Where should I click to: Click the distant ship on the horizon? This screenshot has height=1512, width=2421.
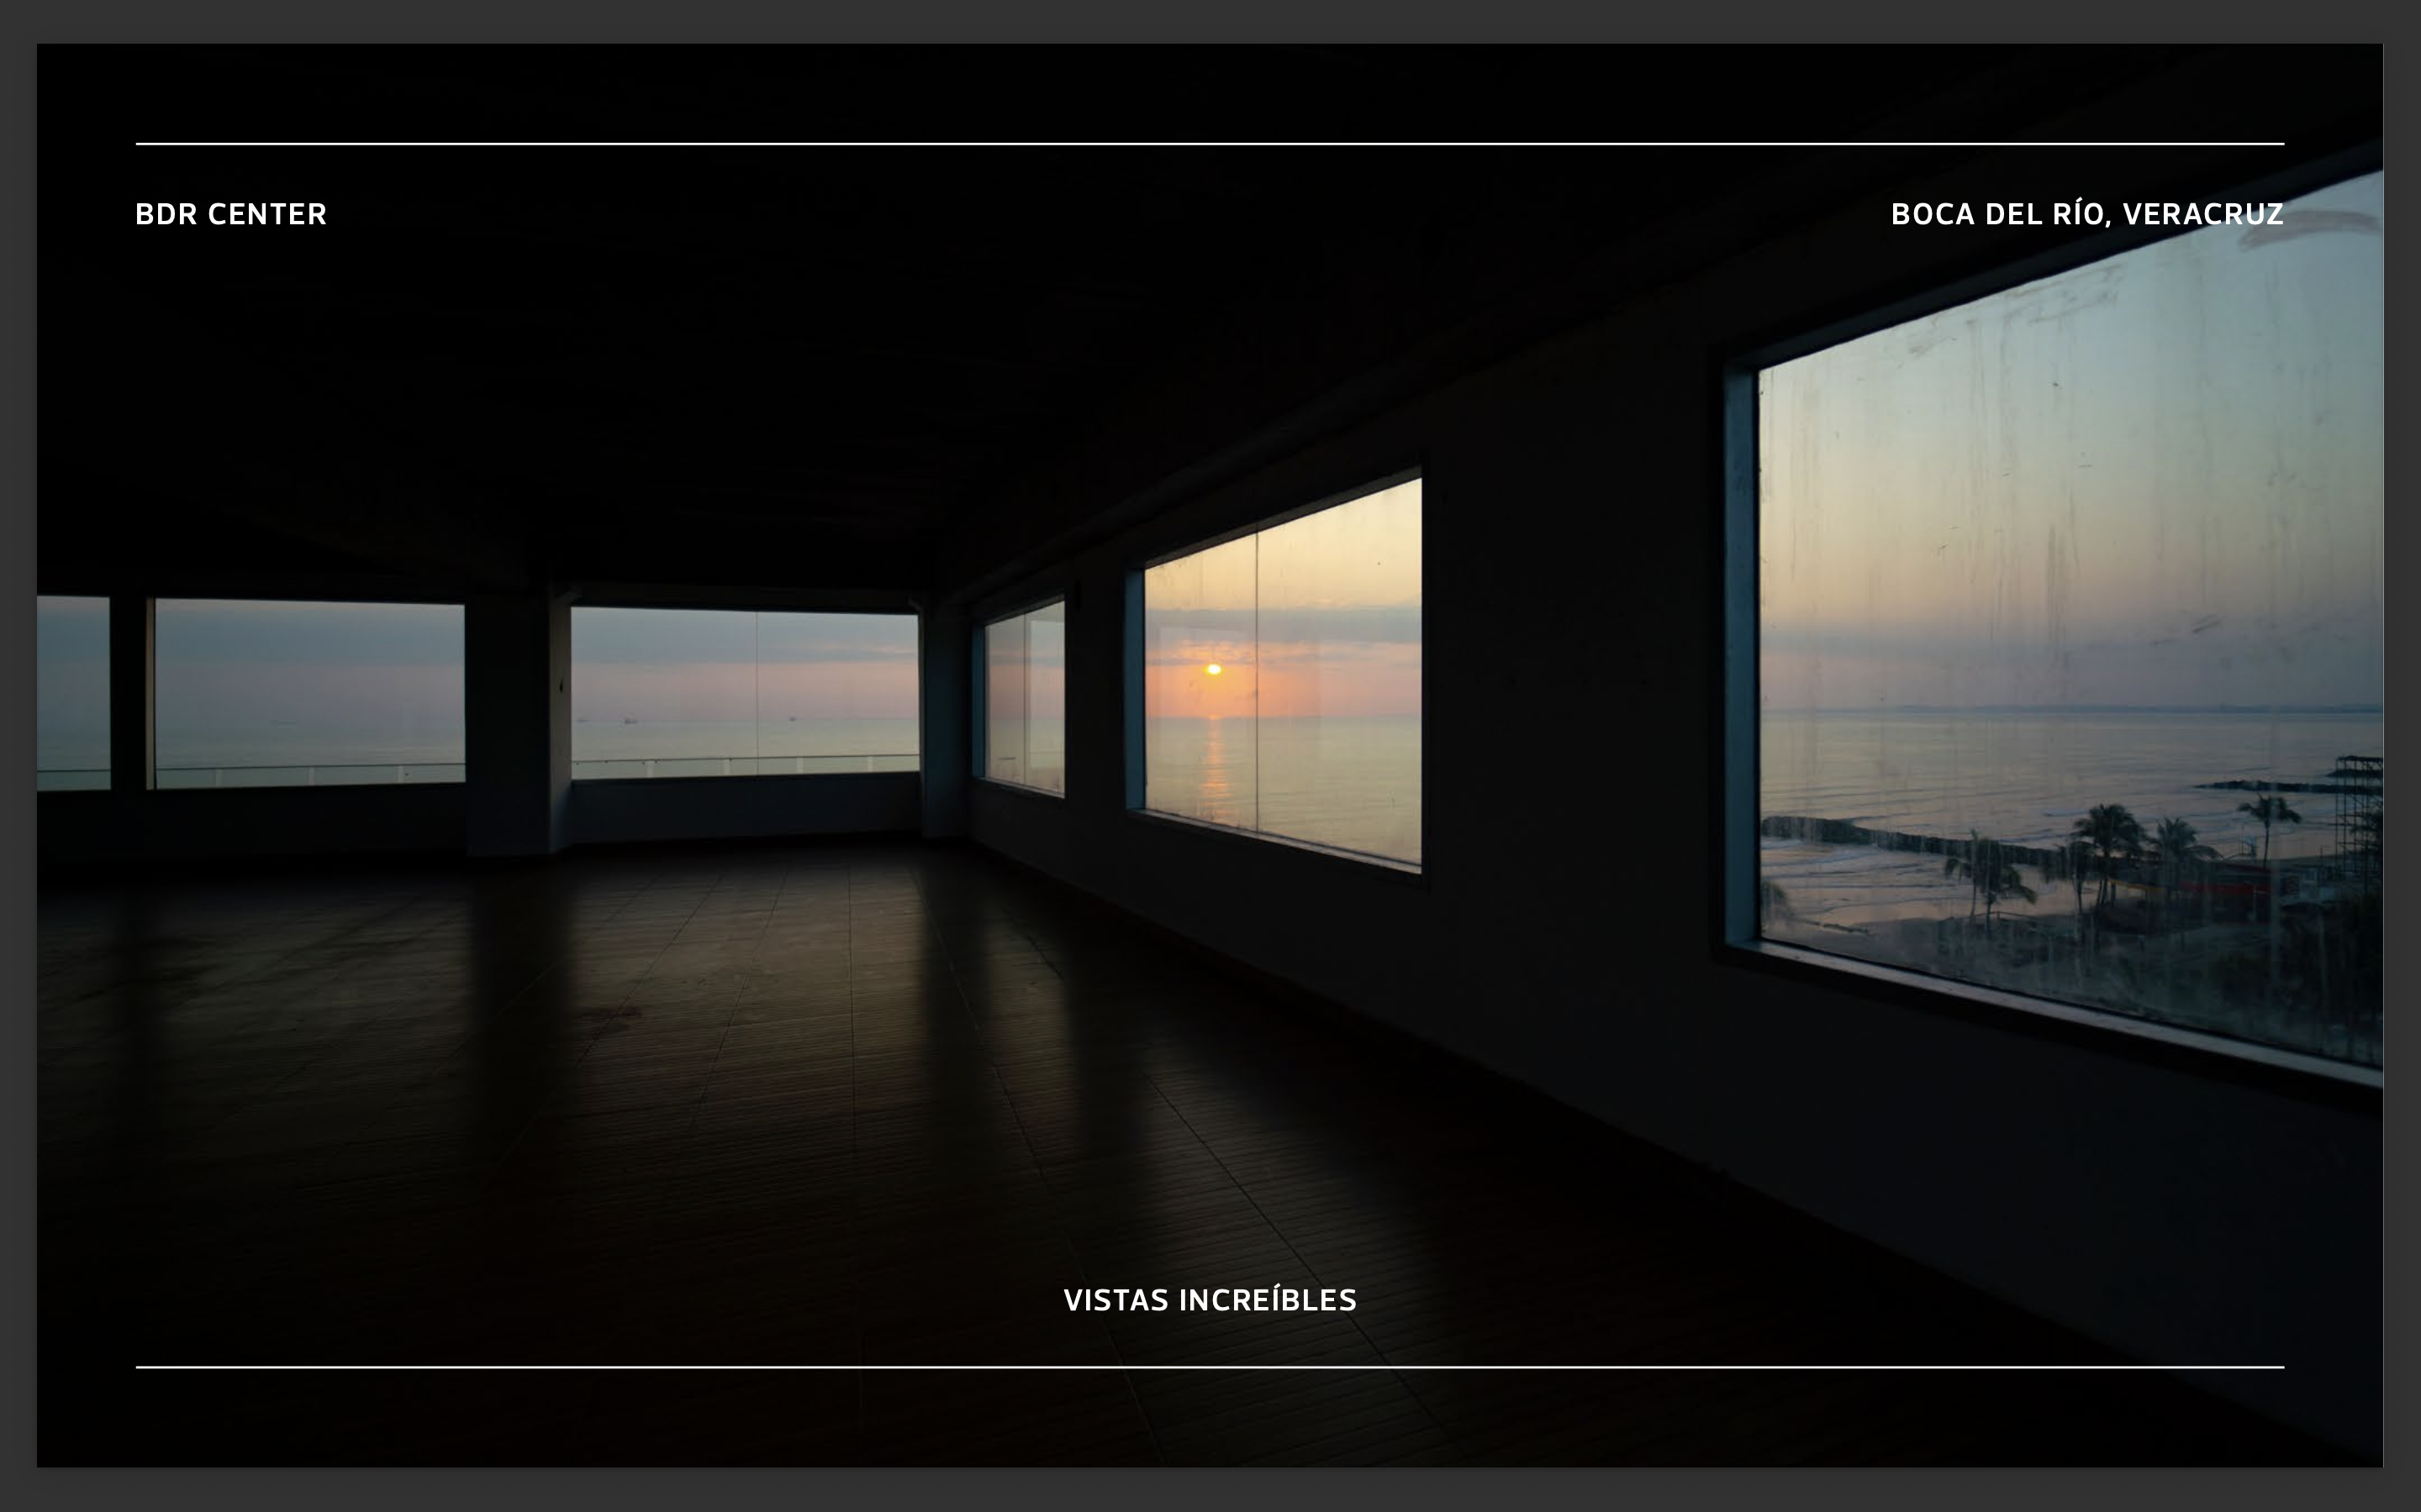630,719
